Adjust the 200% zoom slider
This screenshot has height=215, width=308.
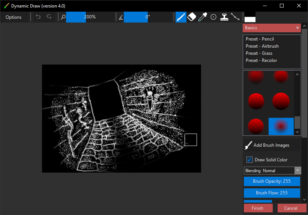coord(90,17)
